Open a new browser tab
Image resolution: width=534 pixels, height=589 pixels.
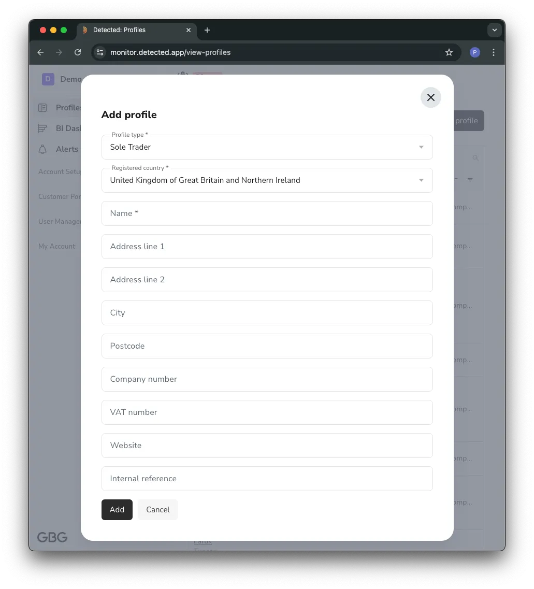(207, 30)
